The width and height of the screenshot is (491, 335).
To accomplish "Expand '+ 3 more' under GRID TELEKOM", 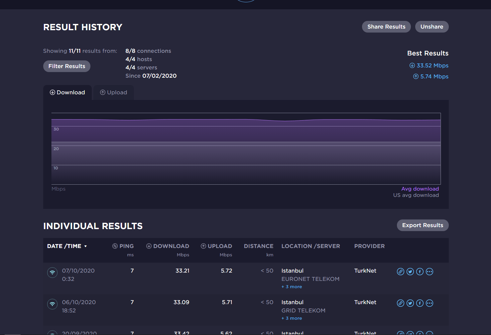I will click(x=292, y=318).
